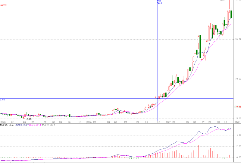Click the 4.00 level on MACD axis
The width and height of the screenshot is (241, 163).
239,135
